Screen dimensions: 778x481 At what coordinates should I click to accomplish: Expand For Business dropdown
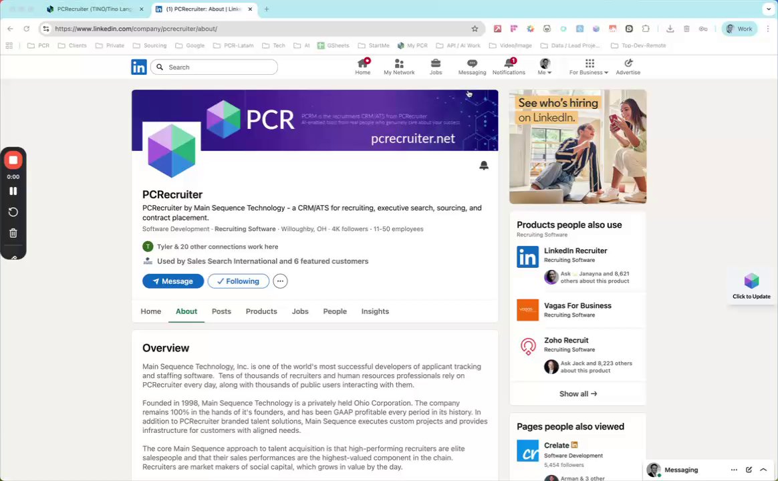pyautogui.click(x=589, y=66)
